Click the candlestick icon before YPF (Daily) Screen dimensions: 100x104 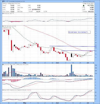click(x=3, y=26)
